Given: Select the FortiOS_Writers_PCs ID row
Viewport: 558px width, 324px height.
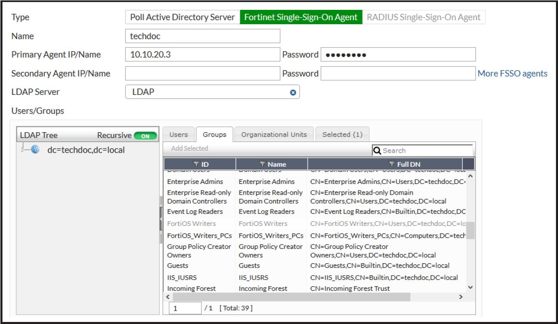Looking at the screenshot, I should pos(199,236).
